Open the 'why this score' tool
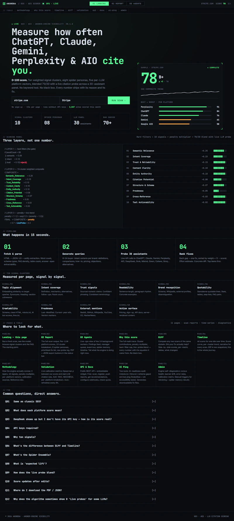This screenshot has width=234, height=521. pyautogui.click(x=42, y=10)
